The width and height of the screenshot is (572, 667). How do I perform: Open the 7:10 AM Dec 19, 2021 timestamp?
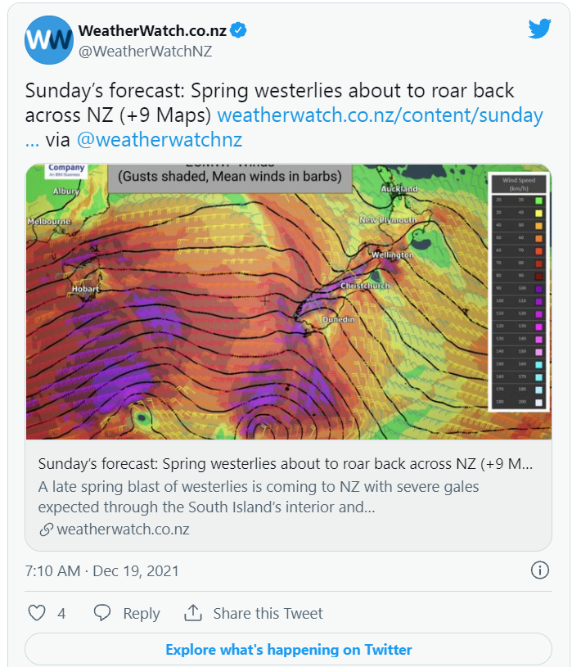point(102,571)
